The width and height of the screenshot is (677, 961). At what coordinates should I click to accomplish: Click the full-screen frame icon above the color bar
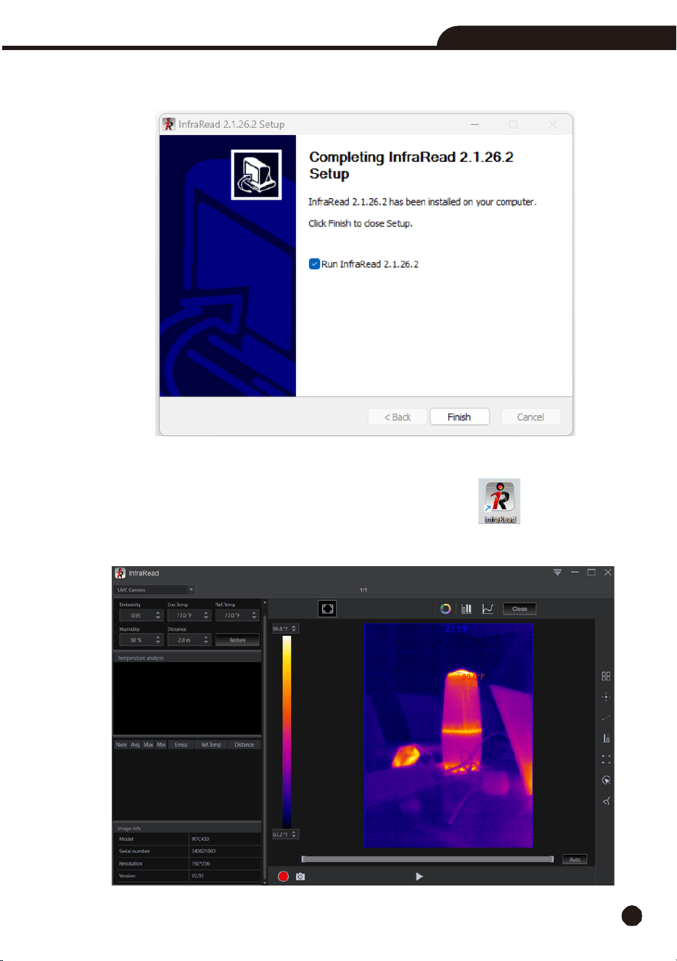click(327, 609)
